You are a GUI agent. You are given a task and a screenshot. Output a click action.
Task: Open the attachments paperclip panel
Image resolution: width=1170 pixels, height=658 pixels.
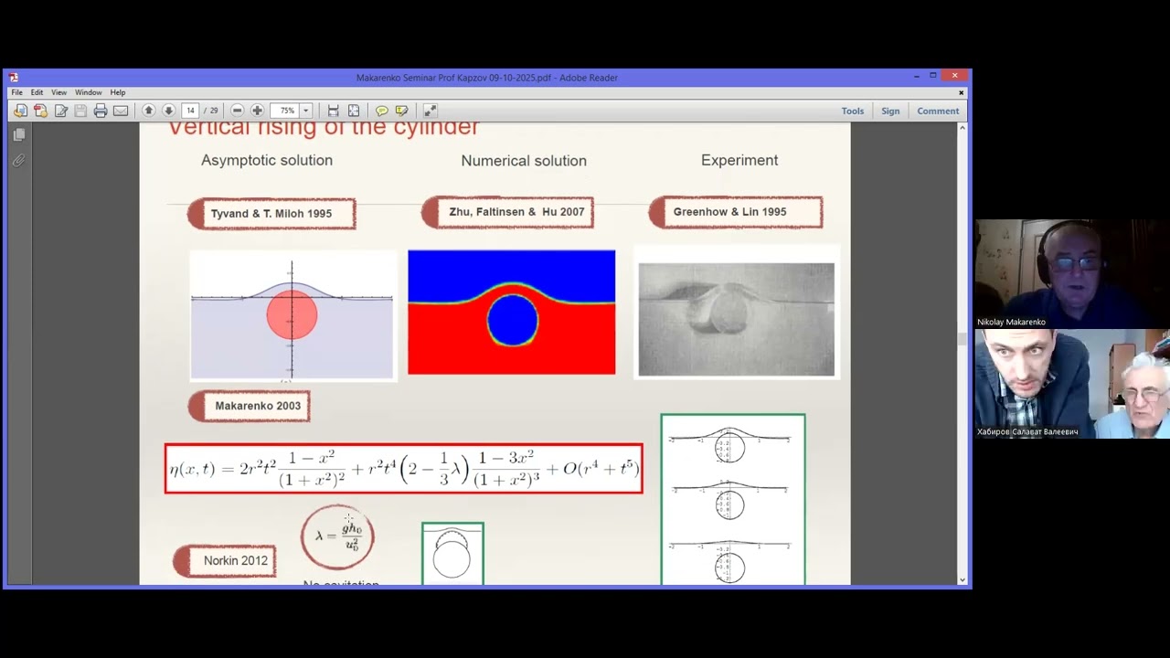18,161
